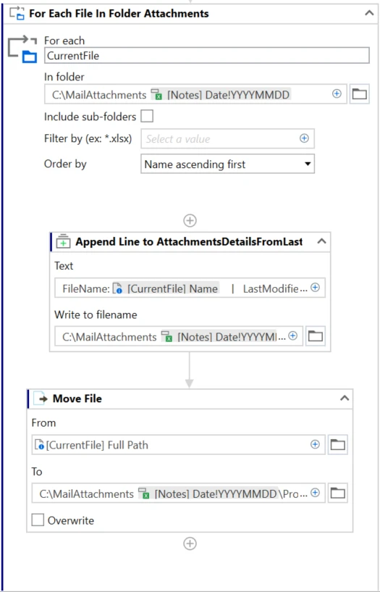Screen dimensions: 380x592
Task: Click plus icon in Append Line Text field
Action: coord(315,288)
